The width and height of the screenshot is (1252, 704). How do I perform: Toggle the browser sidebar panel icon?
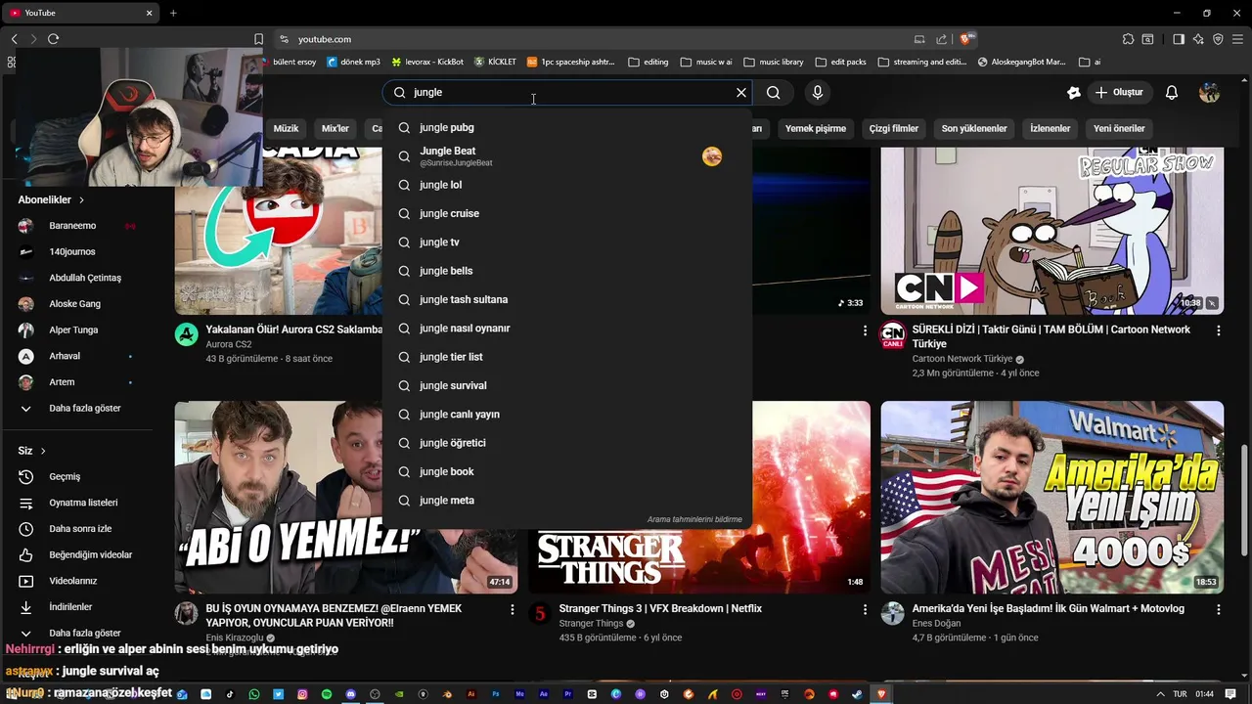point(1179,39)
